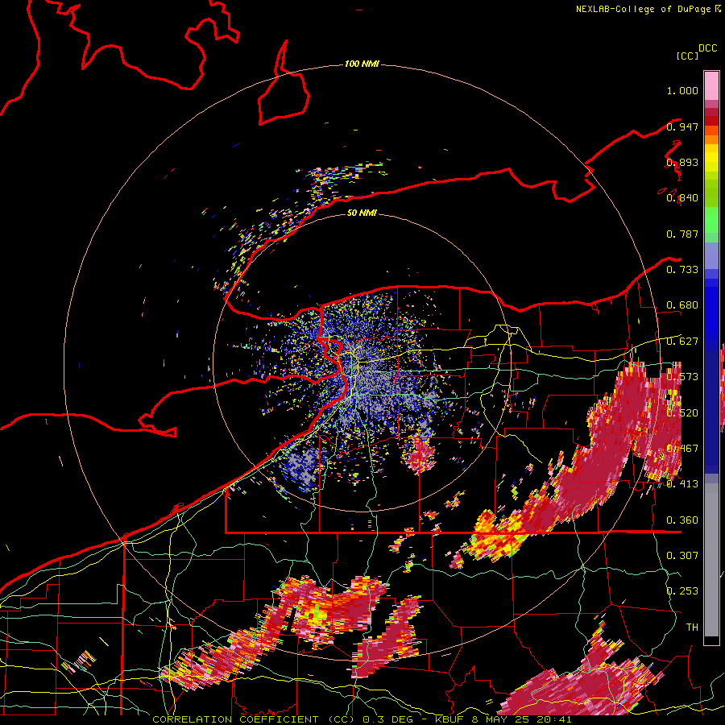Click the 0.520 scale value
Screen dimensions: 725x725
tap(682, 412)
